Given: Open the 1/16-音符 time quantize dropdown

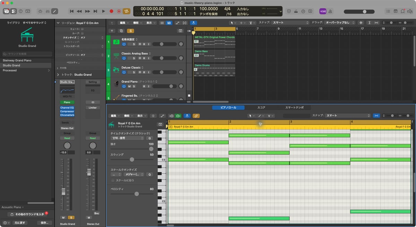Looking at the screenshot, I should pos(128,138).
